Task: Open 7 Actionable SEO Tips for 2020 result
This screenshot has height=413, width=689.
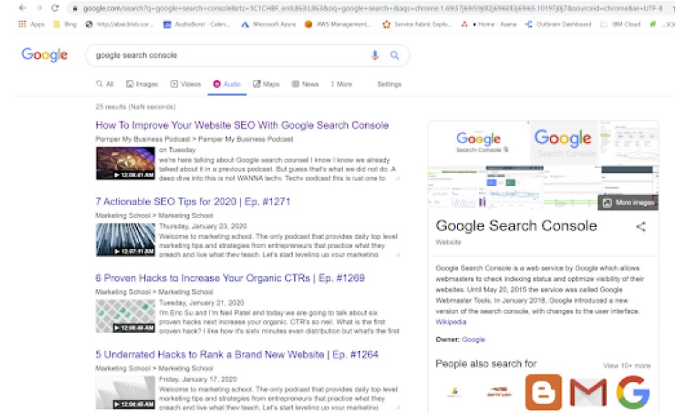Action: click(193, 202)
